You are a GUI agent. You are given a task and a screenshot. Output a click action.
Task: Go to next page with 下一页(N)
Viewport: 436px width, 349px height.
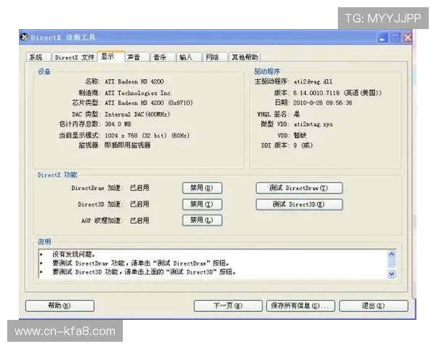pos(227,305)
